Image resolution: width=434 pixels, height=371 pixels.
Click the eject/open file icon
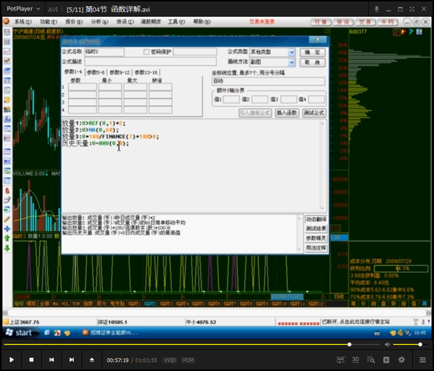92,360
